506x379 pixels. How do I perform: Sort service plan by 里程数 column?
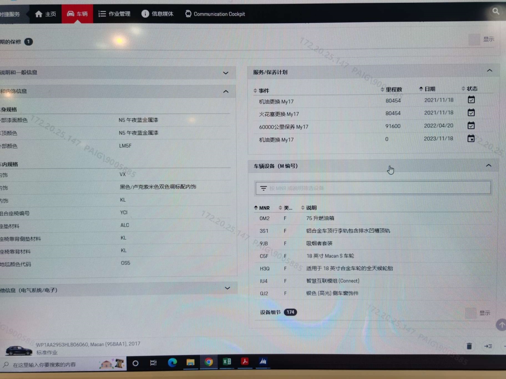pos(391,90)
